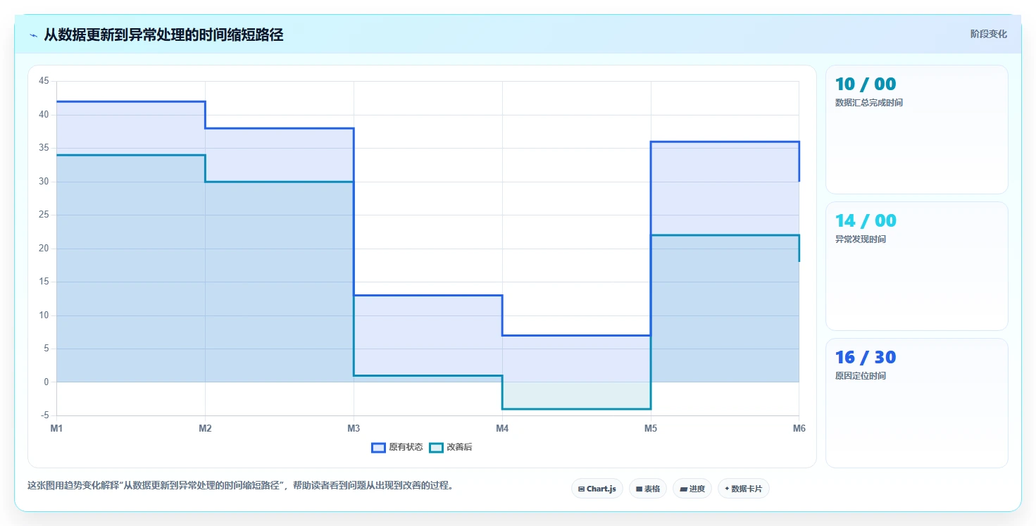Screen dimensions: 1036x526
Task: Click the M4 axis label
Action: click(x=502, y=428)
